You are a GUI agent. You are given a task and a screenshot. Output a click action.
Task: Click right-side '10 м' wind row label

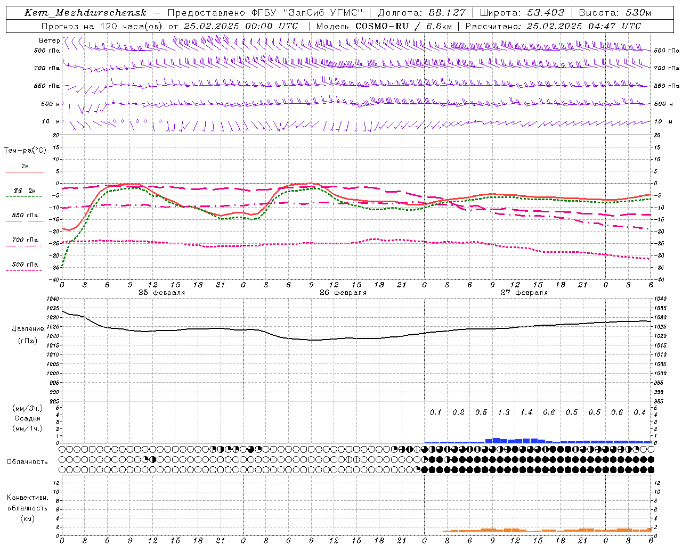662,121
